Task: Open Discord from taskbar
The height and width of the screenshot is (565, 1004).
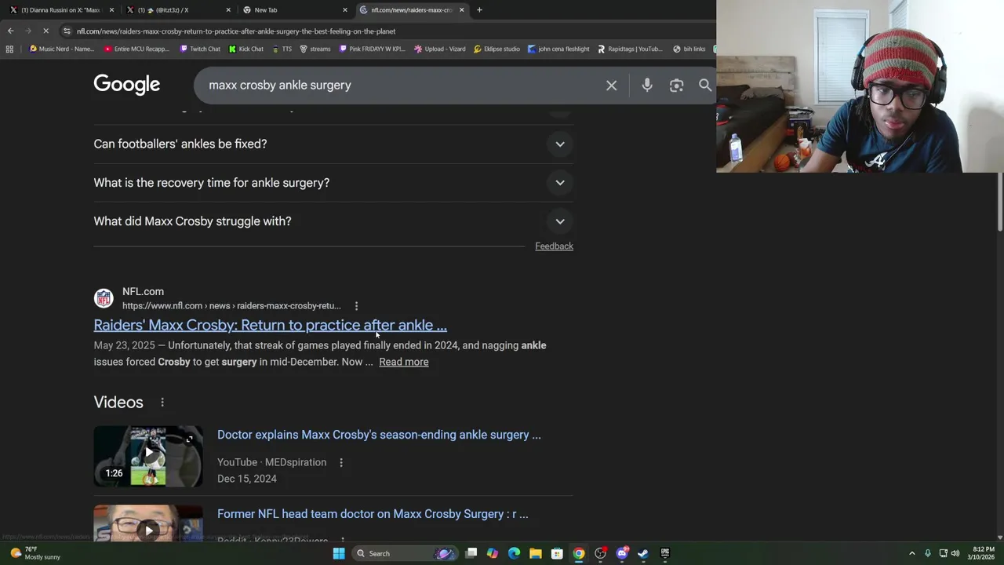Action: pyautogui.click(x=622, y=553)
